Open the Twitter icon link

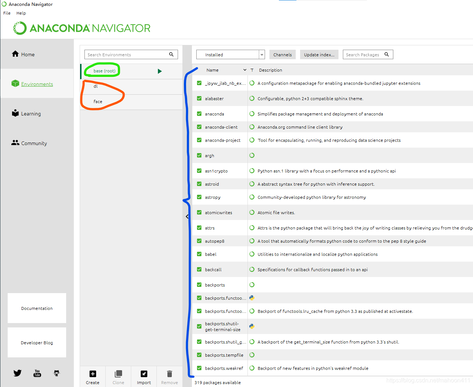click(18, 373)
